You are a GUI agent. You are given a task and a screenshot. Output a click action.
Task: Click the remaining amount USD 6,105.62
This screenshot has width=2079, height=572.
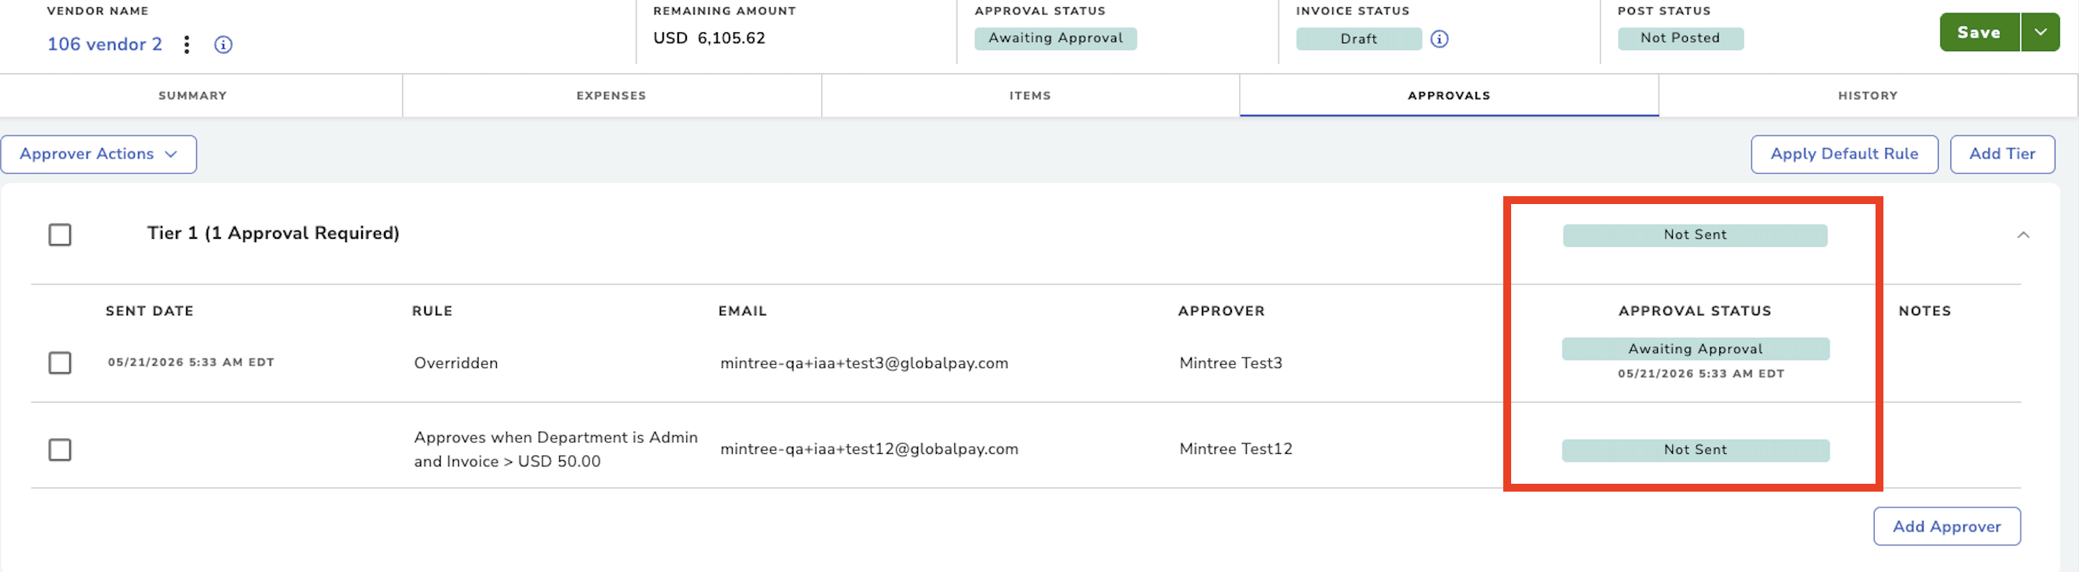(x=709, y=38)
